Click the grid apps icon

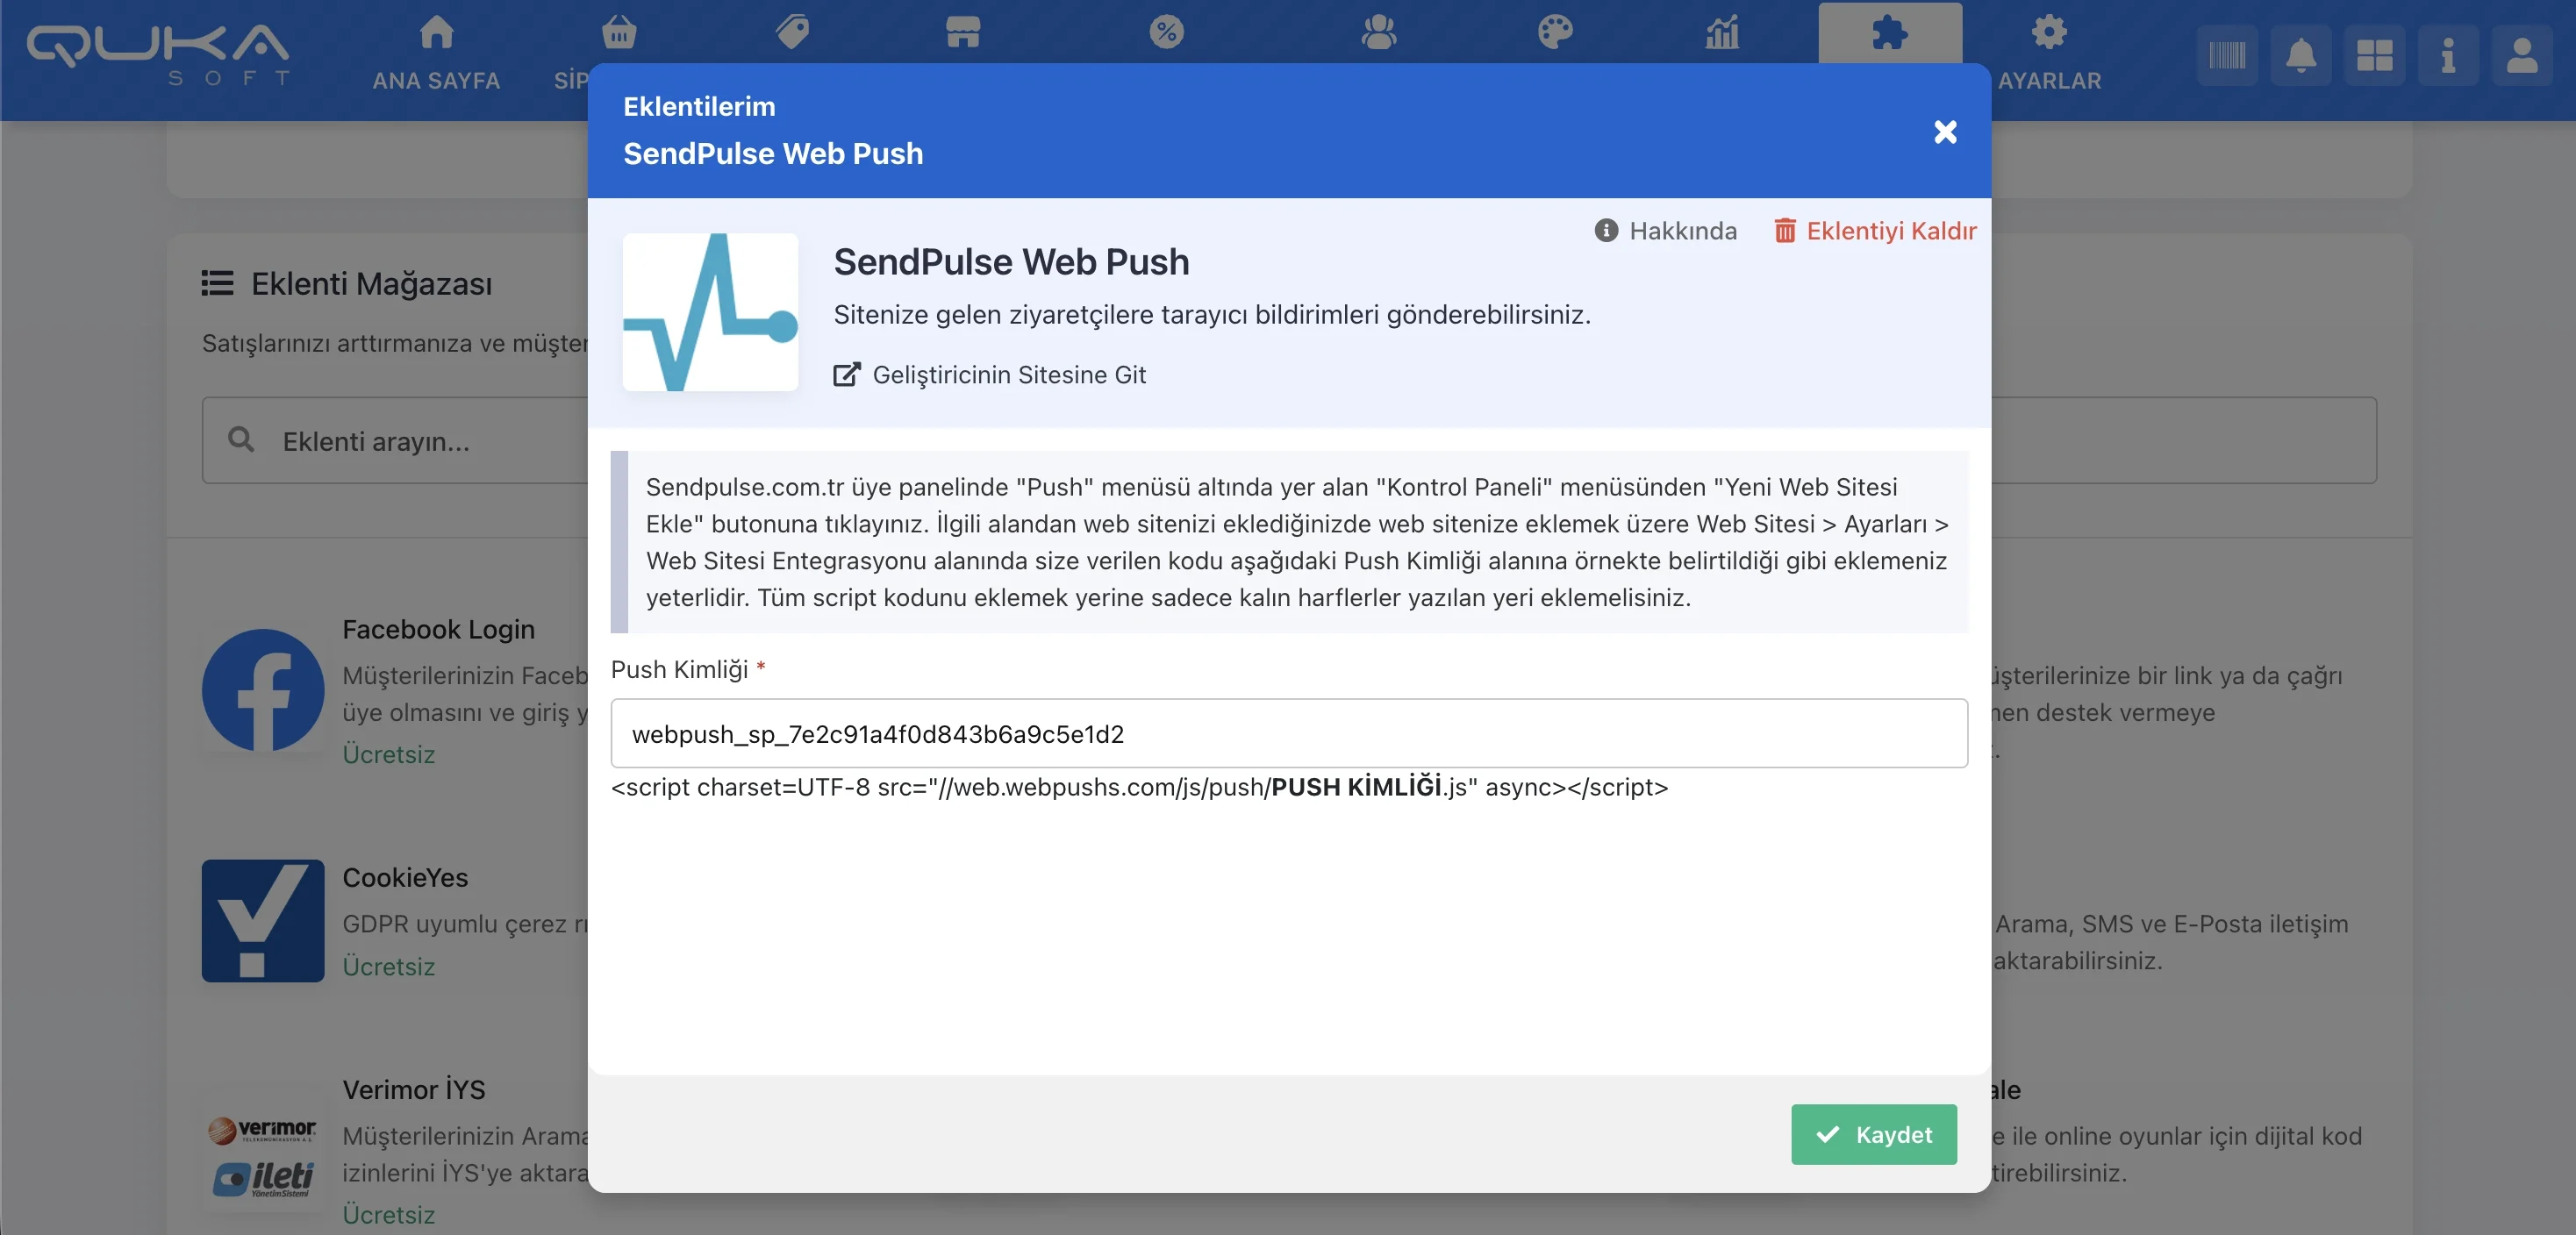click(2374, 55)
